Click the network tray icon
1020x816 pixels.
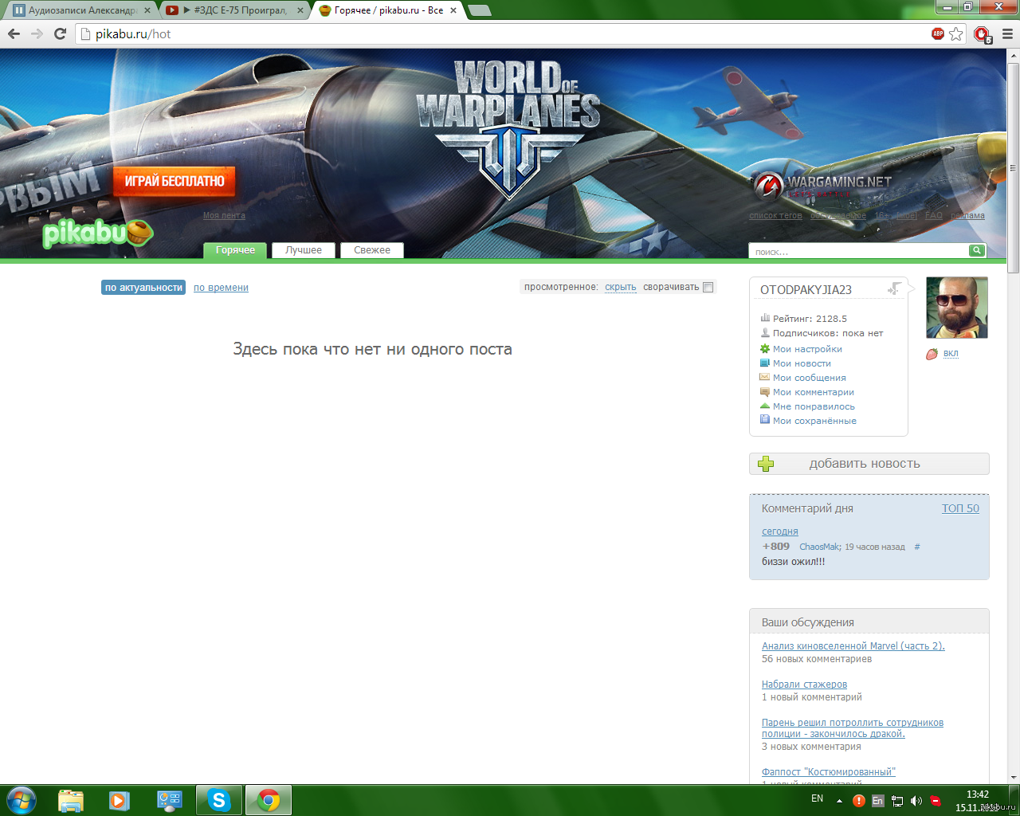(897, 801)
